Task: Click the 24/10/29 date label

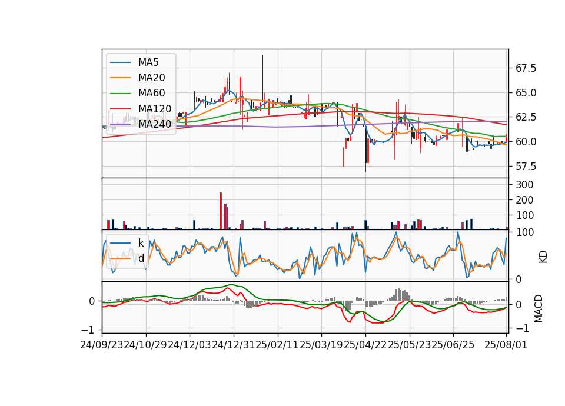Action: pos(145,345)
